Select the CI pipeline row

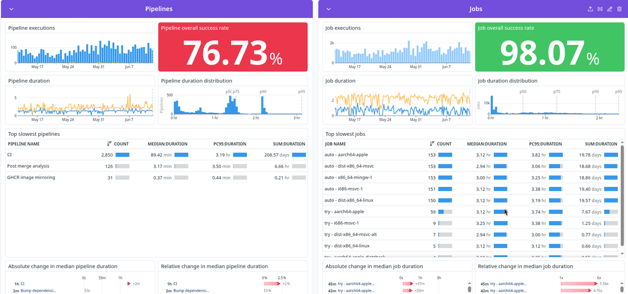[156, 155]
